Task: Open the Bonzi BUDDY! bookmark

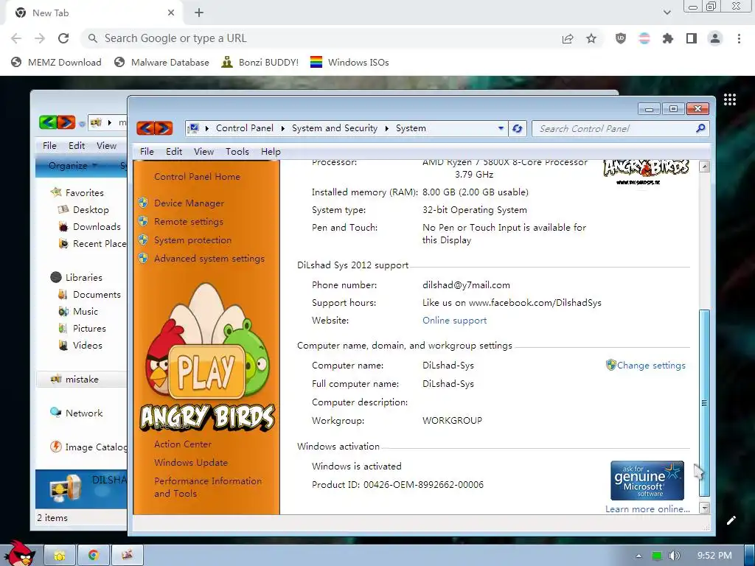Action: pos(260,62)
